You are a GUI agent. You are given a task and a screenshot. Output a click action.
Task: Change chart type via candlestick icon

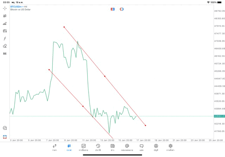5,16
